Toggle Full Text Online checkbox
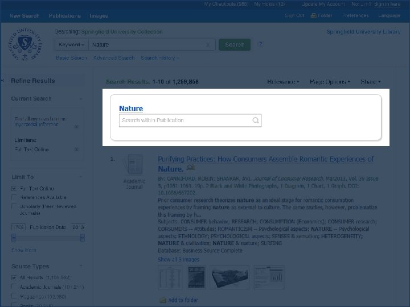This screenshot has width=410, height=307. point(14,188)
